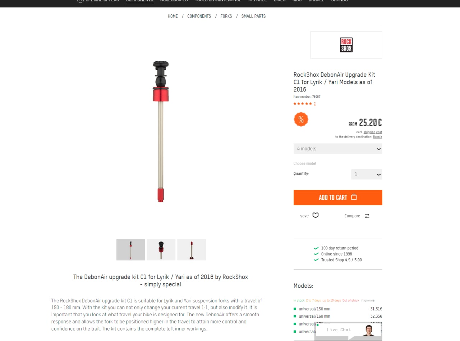Image resolution: width=460 pixels, height=341 pixels.
Task: Click the Add to Cart button
Action: pyautogui.click(x=338, y=197)
